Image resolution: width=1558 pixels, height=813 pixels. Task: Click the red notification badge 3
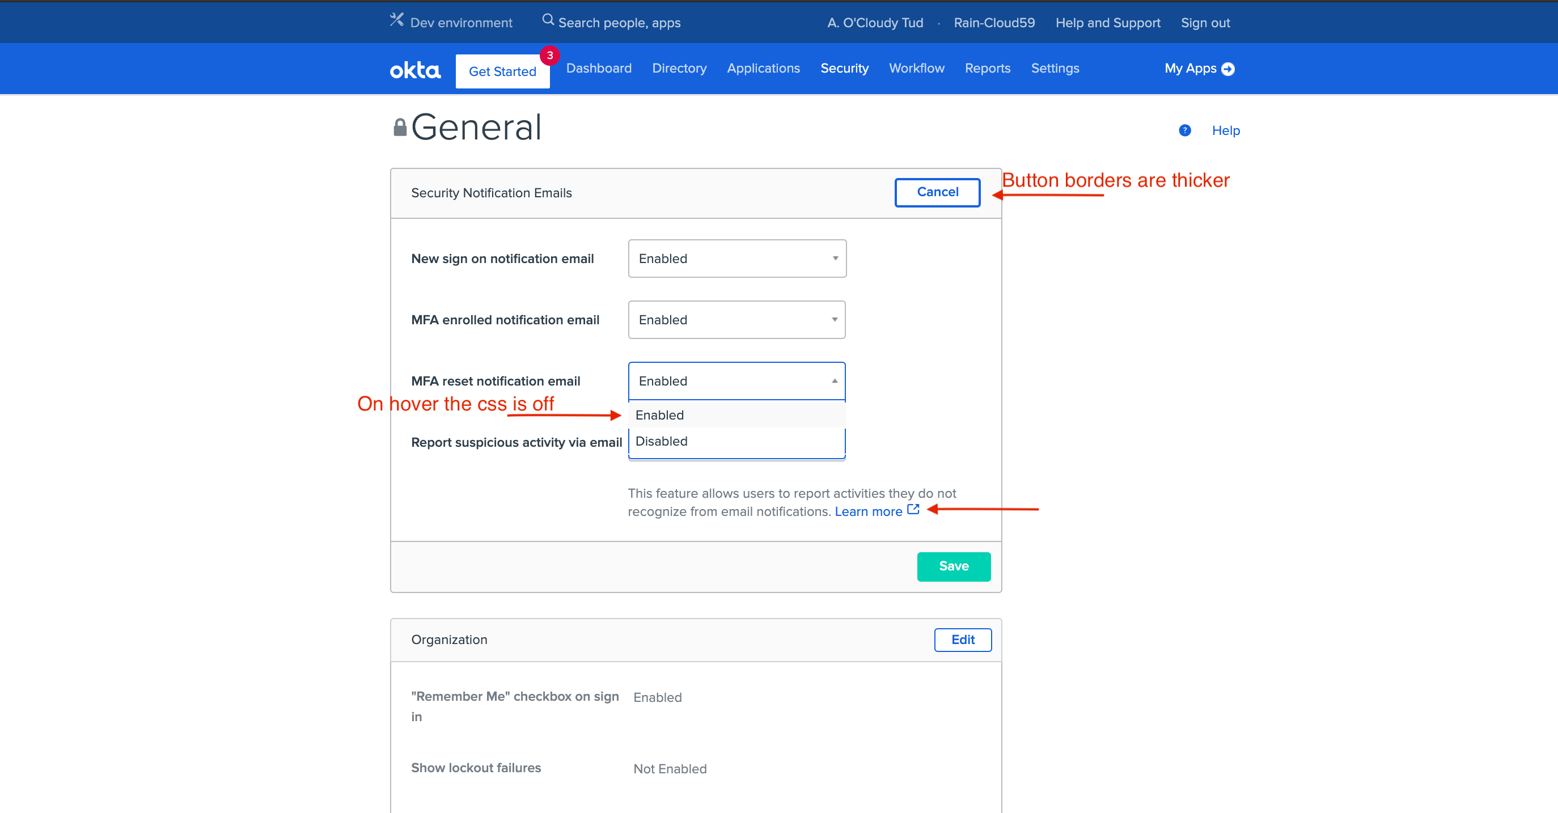click(x=550, y=55)
